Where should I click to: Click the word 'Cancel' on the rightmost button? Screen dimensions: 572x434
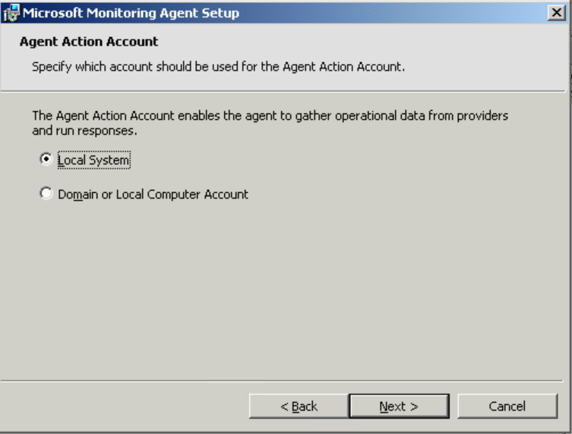pyautogui.click(x=507, y=407)
